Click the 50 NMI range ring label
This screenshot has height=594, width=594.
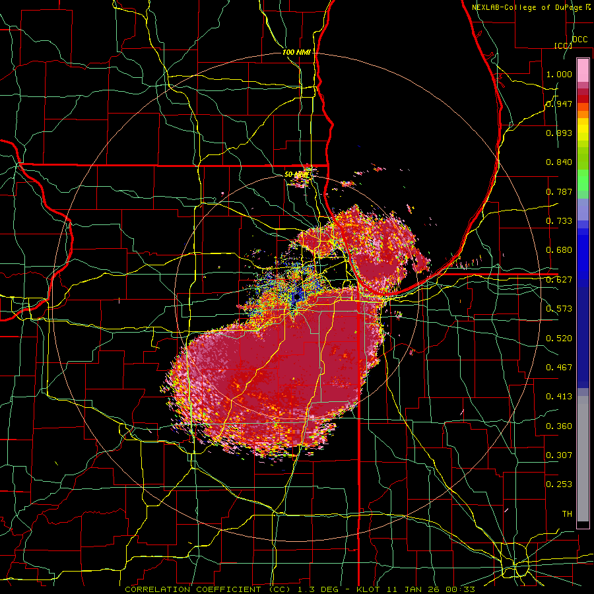click(296, 175)
